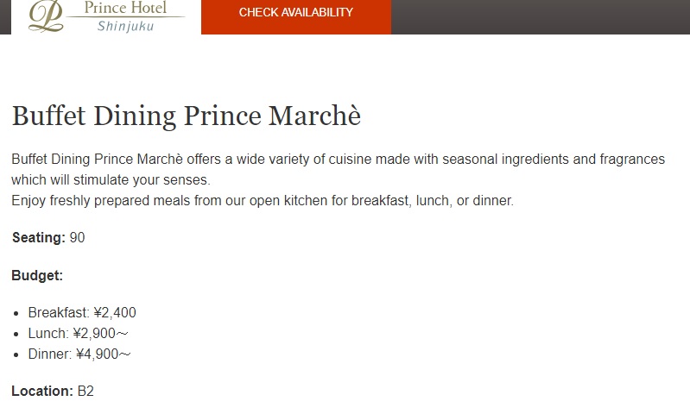Click the line 'which will stimulate your senses.'
This screenshot has height=420, width=690.
(111, 179)
